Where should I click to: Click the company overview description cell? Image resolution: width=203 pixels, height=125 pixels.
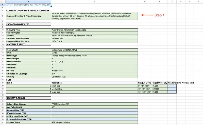[94, 16]
